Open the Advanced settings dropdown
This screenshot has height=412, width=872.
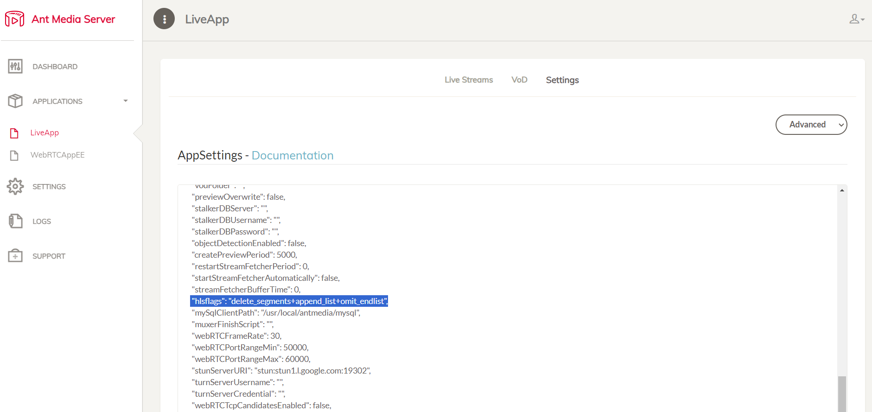click(x=811, y=125)
